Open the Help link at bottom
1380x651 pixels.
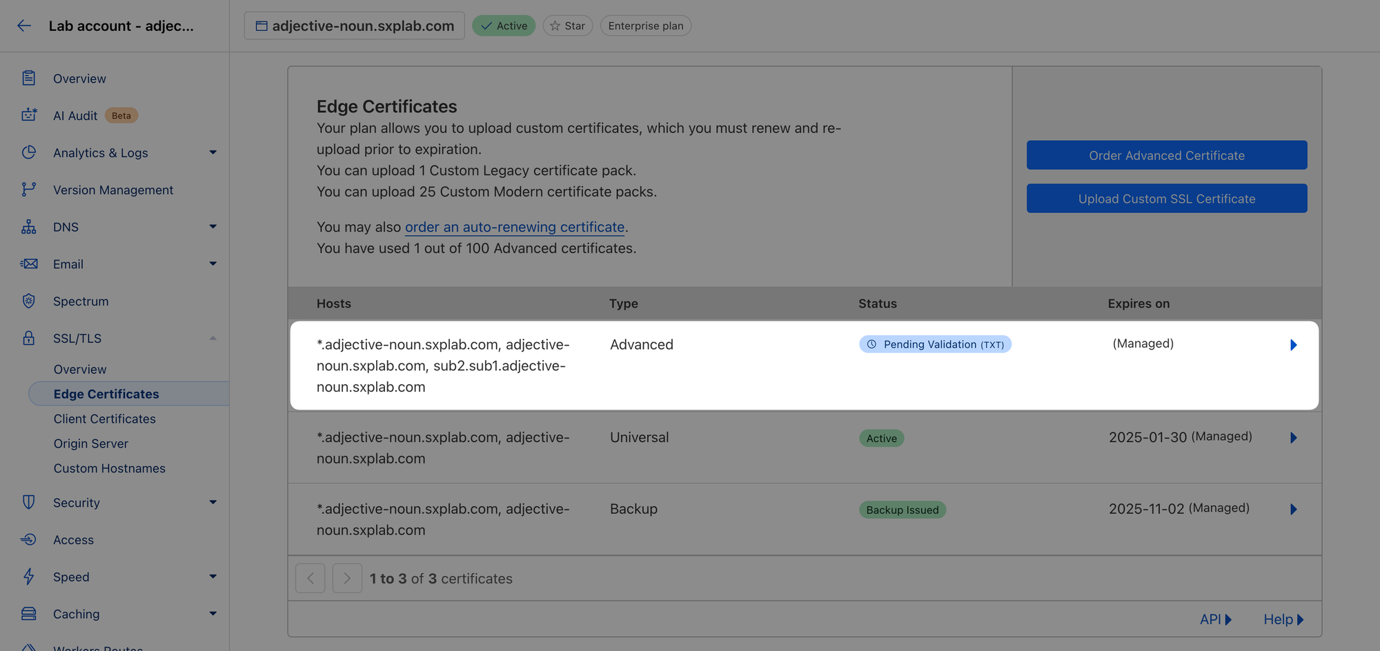pos(1283,619)
